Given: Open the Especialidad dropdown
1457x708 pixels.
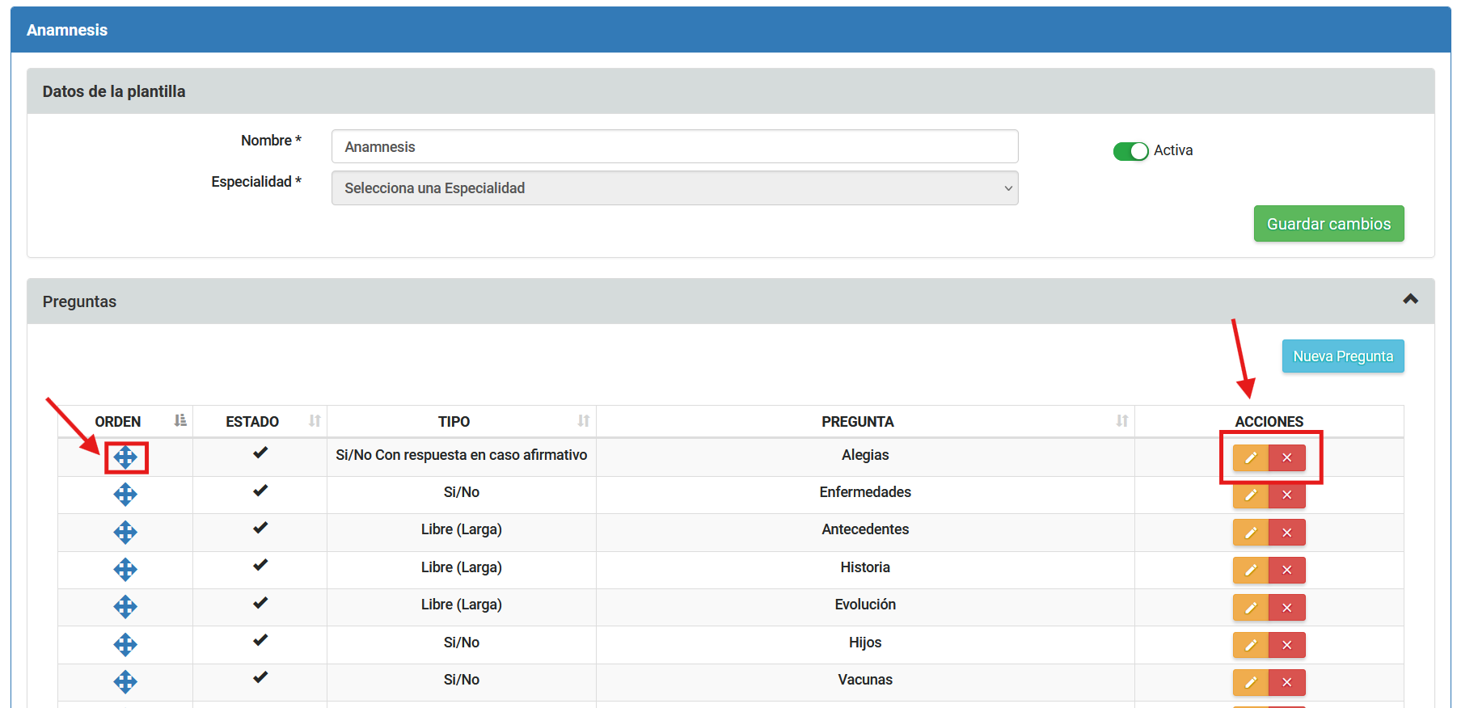Looking at the screenshot, I should tap(674, 188).
